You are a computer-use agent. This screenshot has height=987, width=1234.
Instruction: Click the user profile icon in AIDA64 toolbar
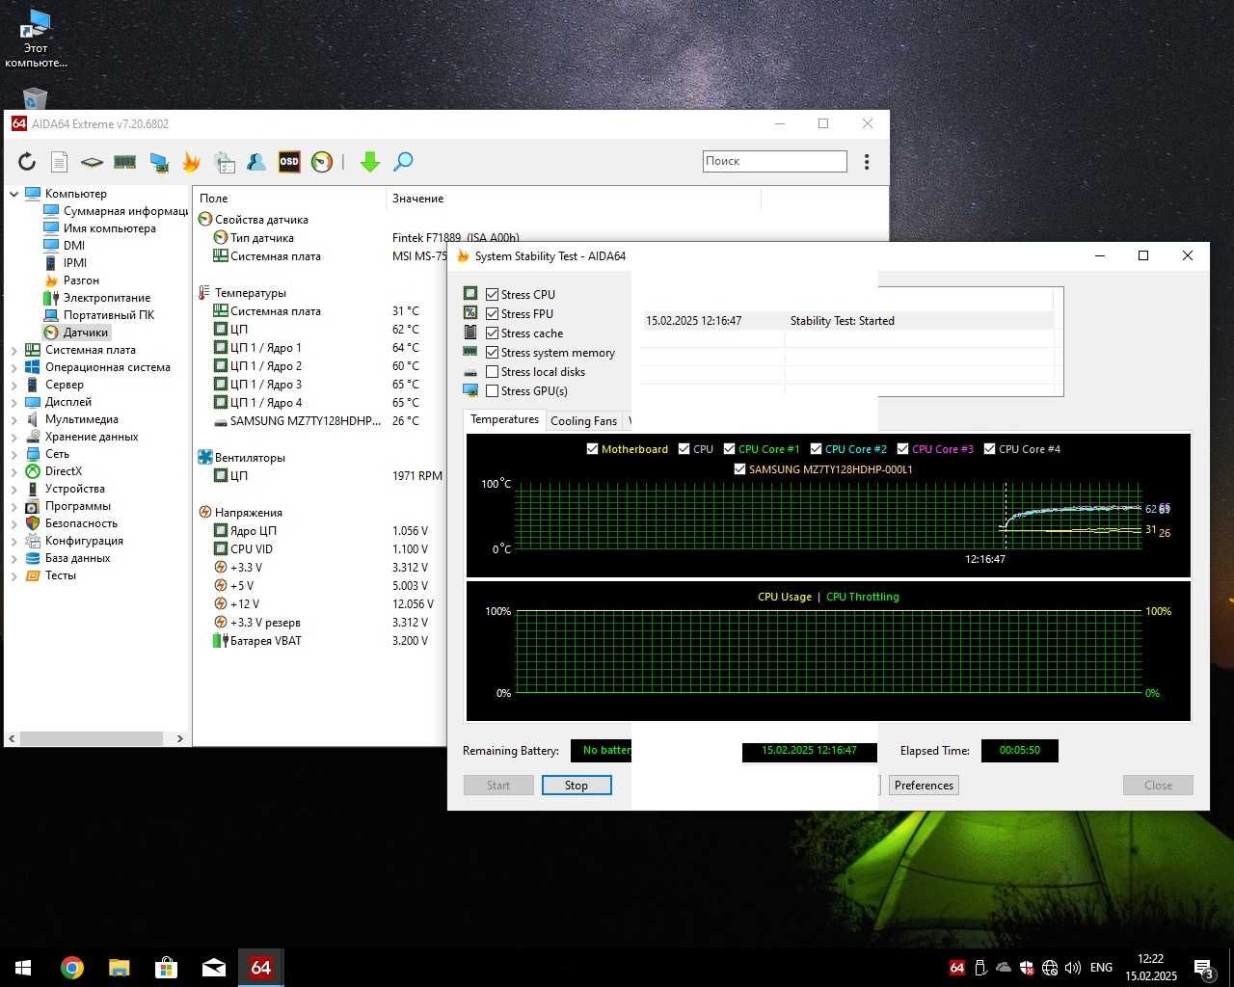(256, 162)
